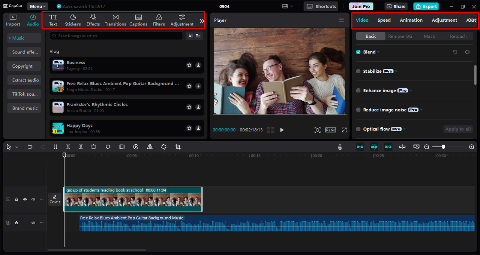480x255 pixels.
Task: Open the Transitions panel
Action: coord(115,20)
